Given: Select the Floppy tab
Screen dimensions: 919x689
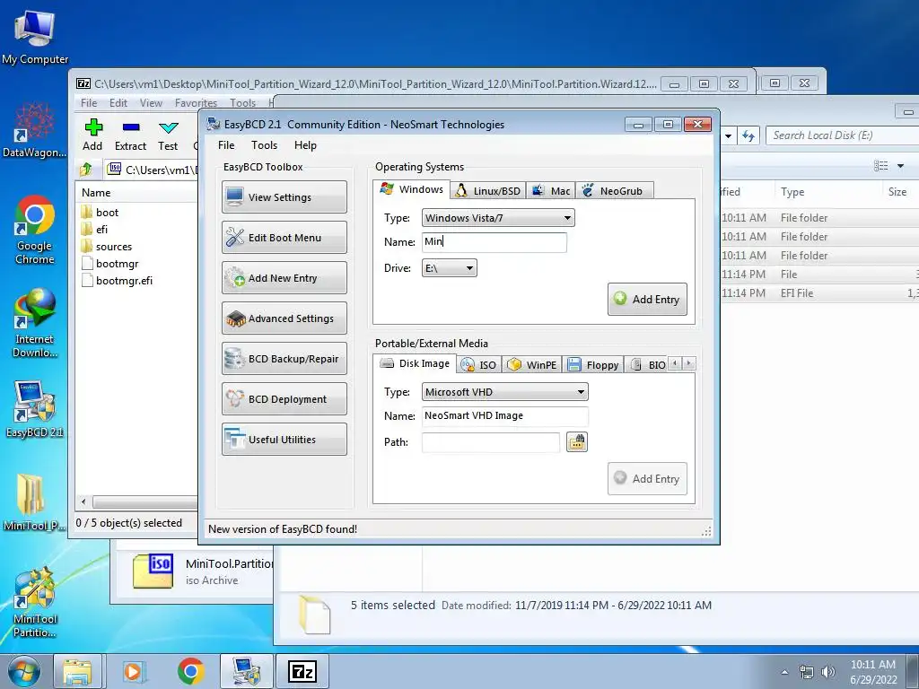Looking at the screenshot, I should (592, 365).
